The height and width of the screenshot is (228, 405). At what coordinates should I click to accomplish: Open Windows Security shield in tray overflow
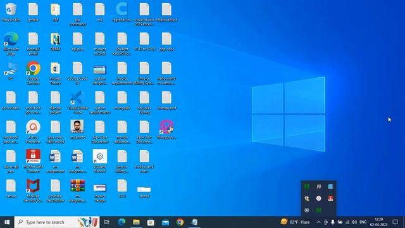tap(307, 198)
